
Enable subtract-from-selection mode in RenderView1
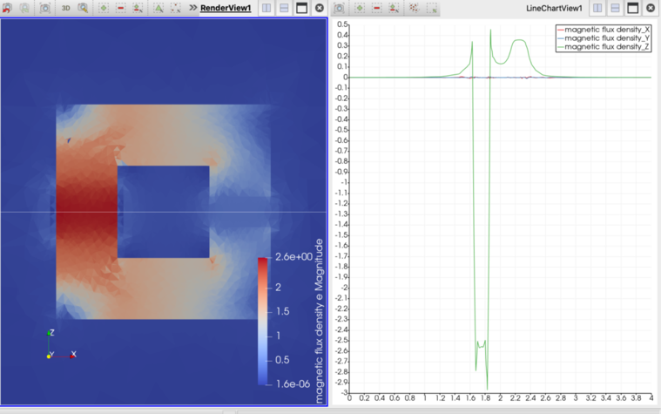[120, 8]
